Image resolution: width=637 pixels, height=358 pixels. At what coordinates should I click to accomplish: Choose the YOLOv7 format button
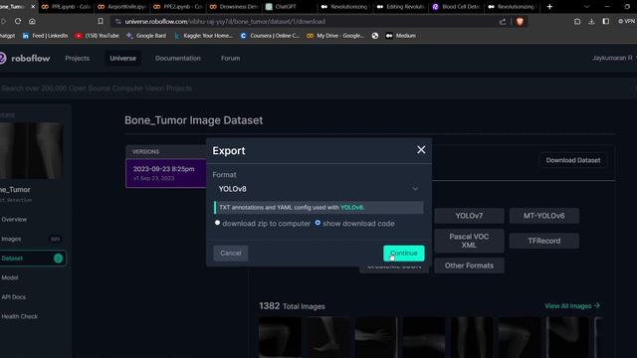click(469, 216)
